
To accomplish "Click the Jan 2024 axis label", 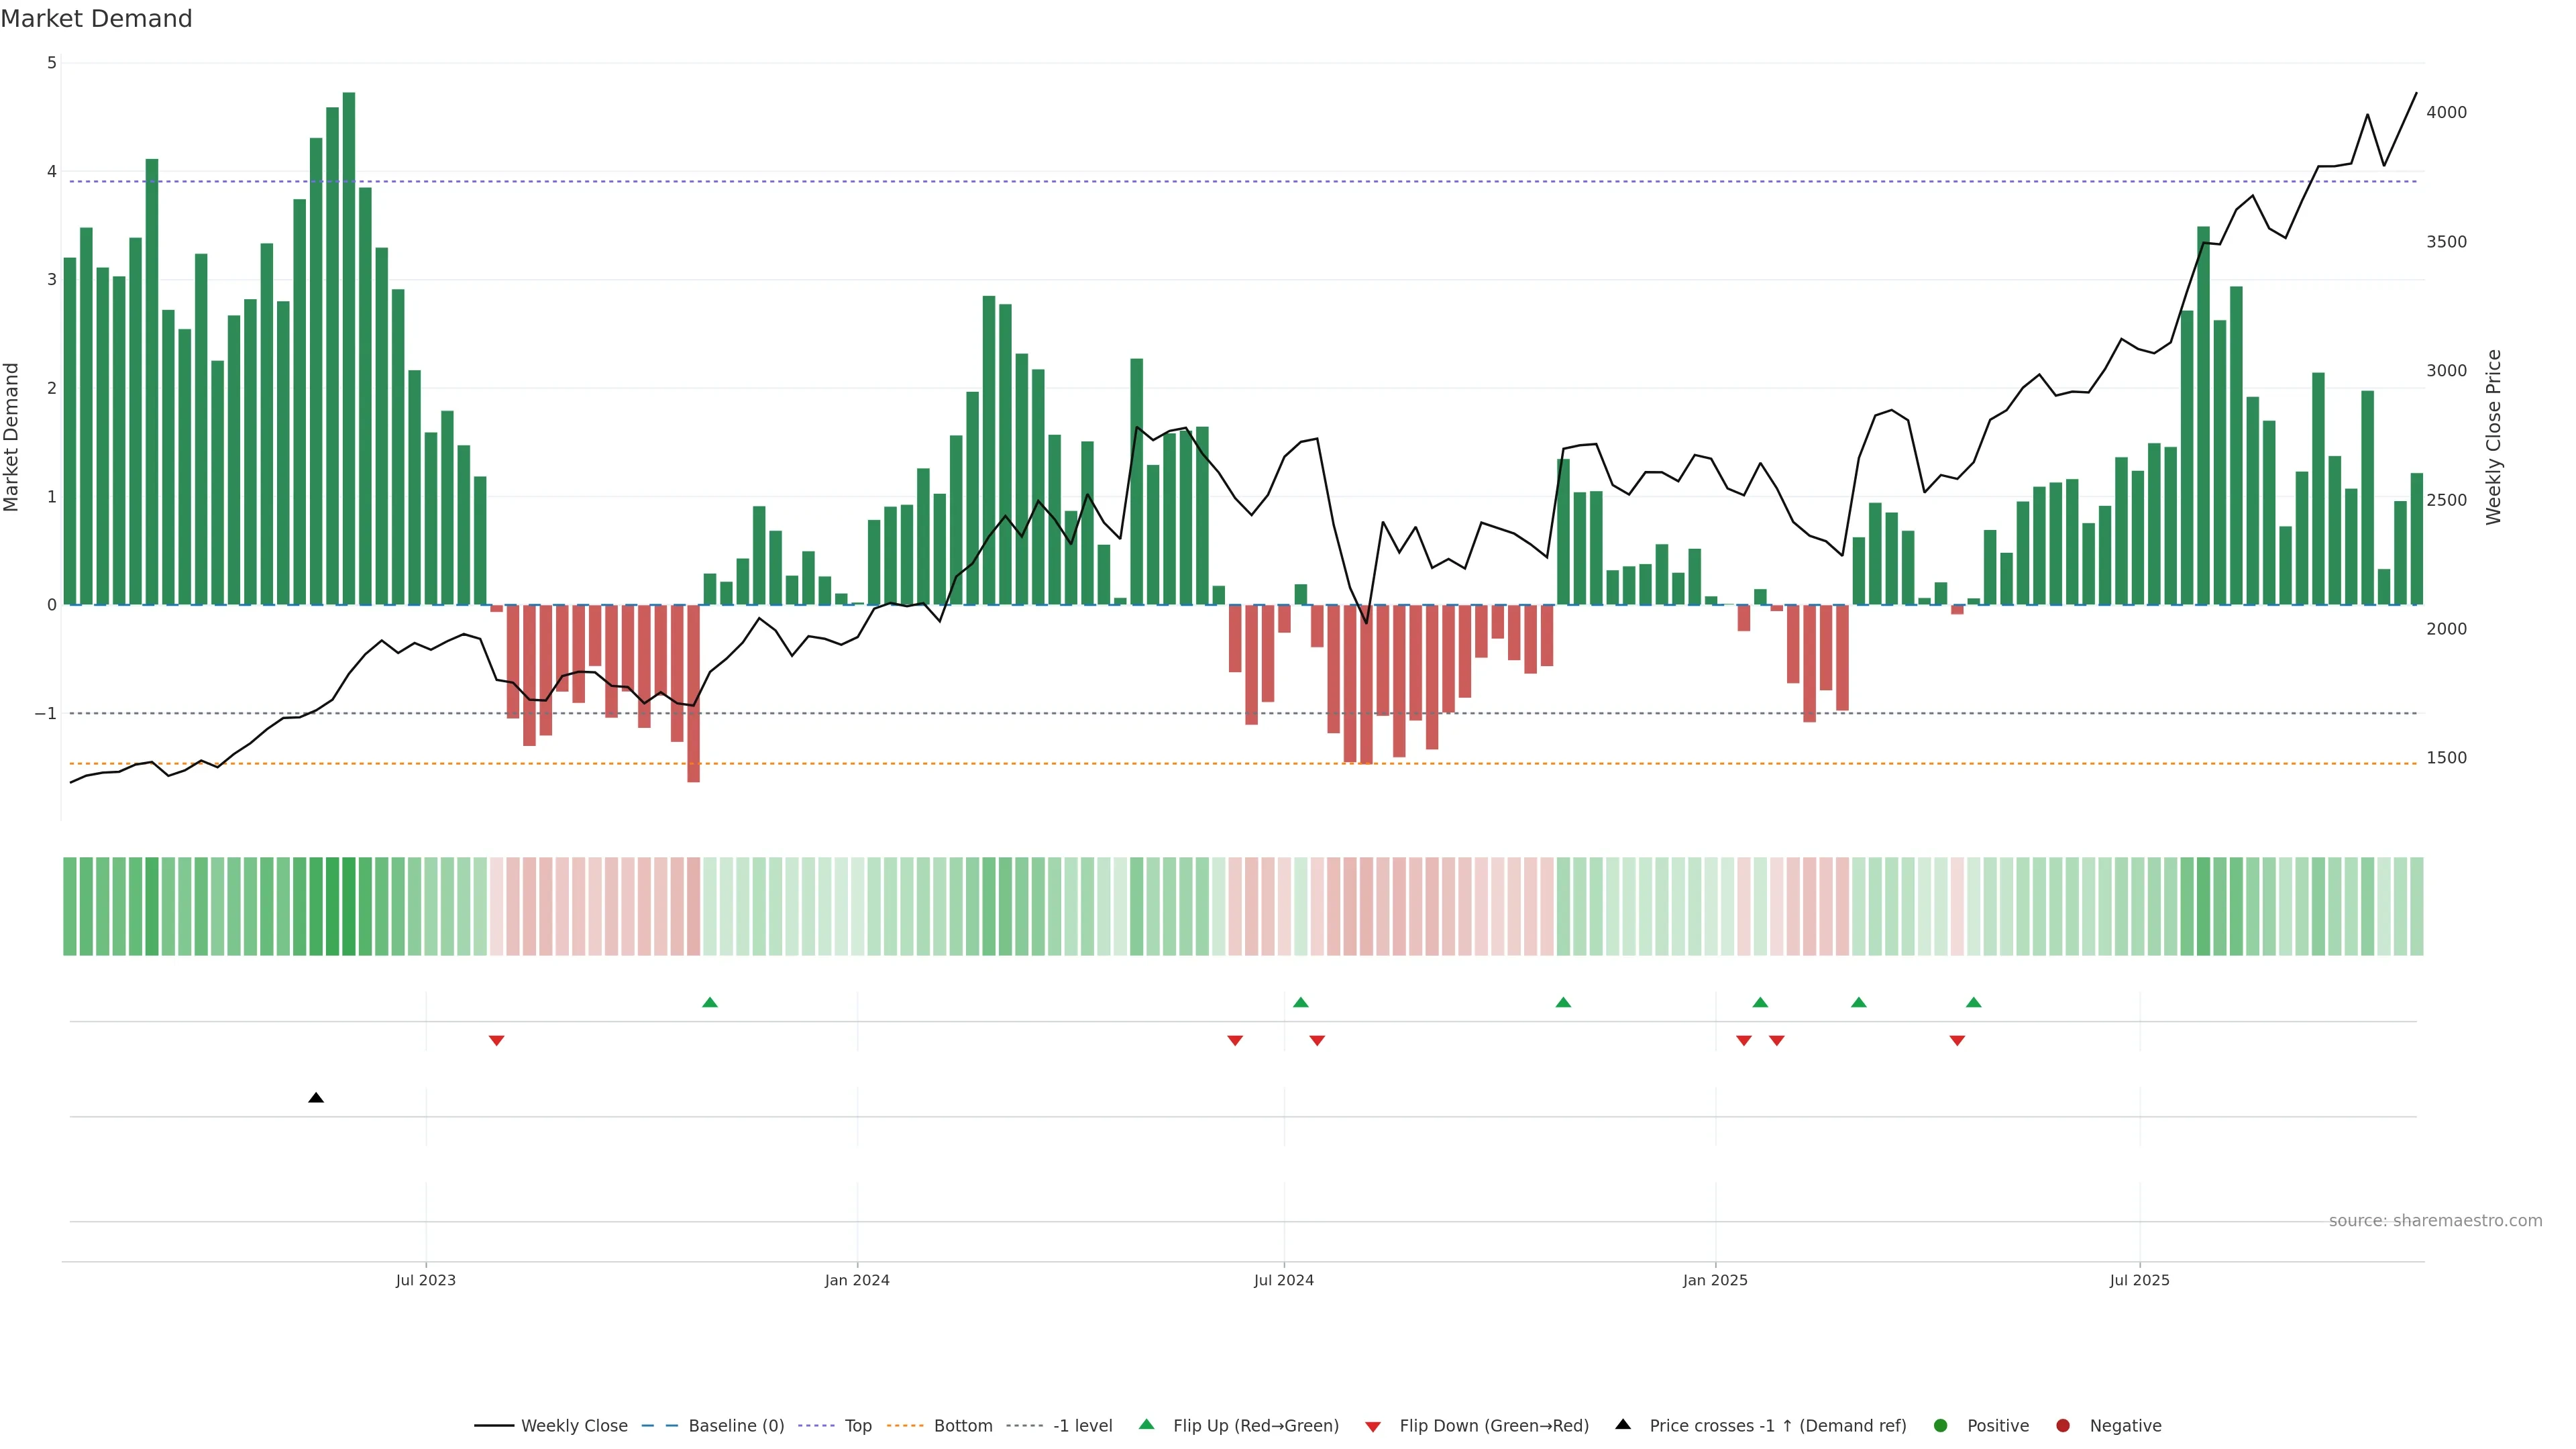I will coord(857,1281).
